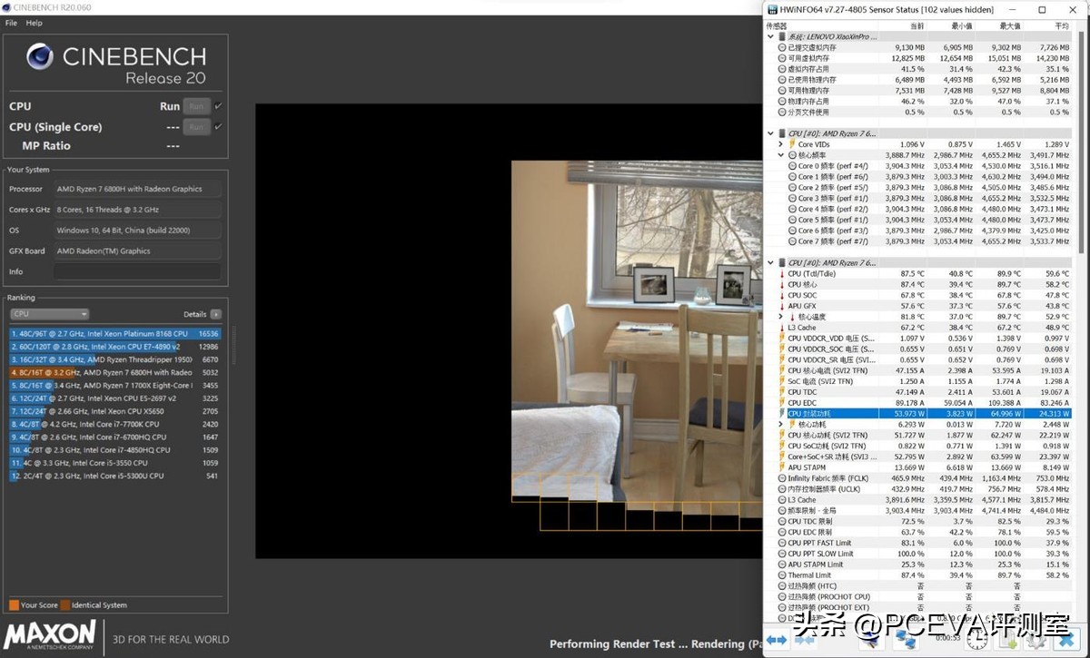This screenshot has width=1090, height=658.
Task: Select the Xeon E5-2697 v2 ranking row
Action: click(x=115, y=398)
